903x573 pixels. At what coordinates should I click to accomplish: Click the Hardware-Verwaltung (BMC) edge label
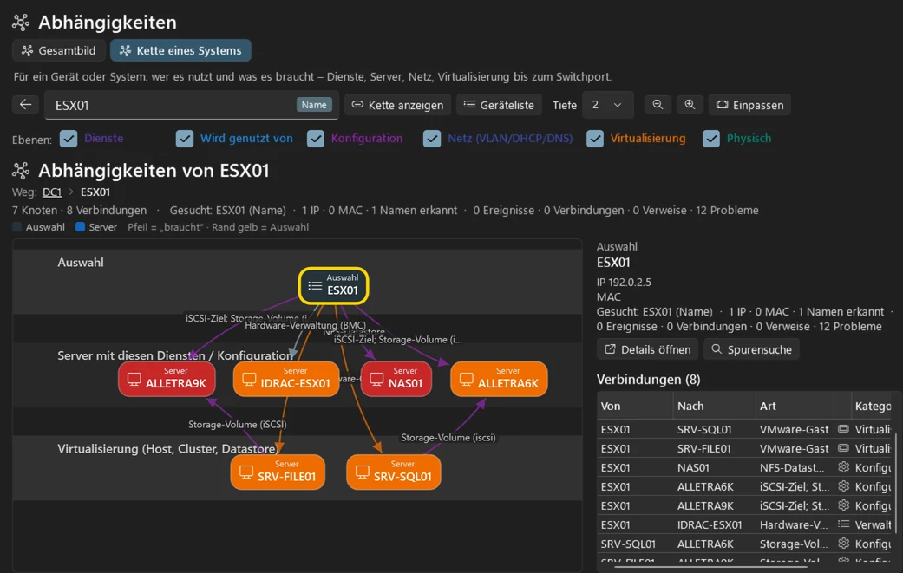point(305,325)
